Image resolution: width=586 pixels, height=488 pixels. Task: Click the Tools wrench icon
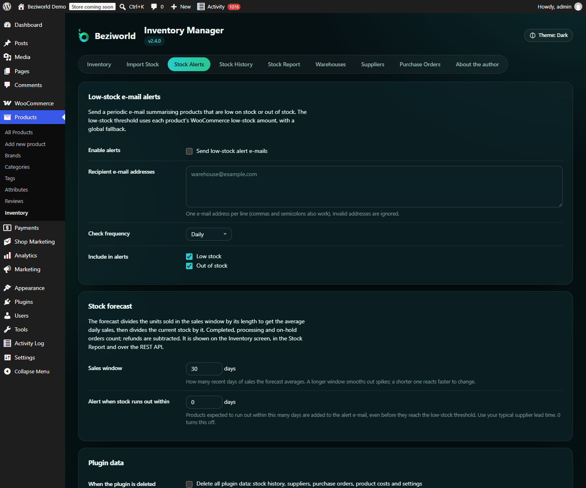click(7, 329)
